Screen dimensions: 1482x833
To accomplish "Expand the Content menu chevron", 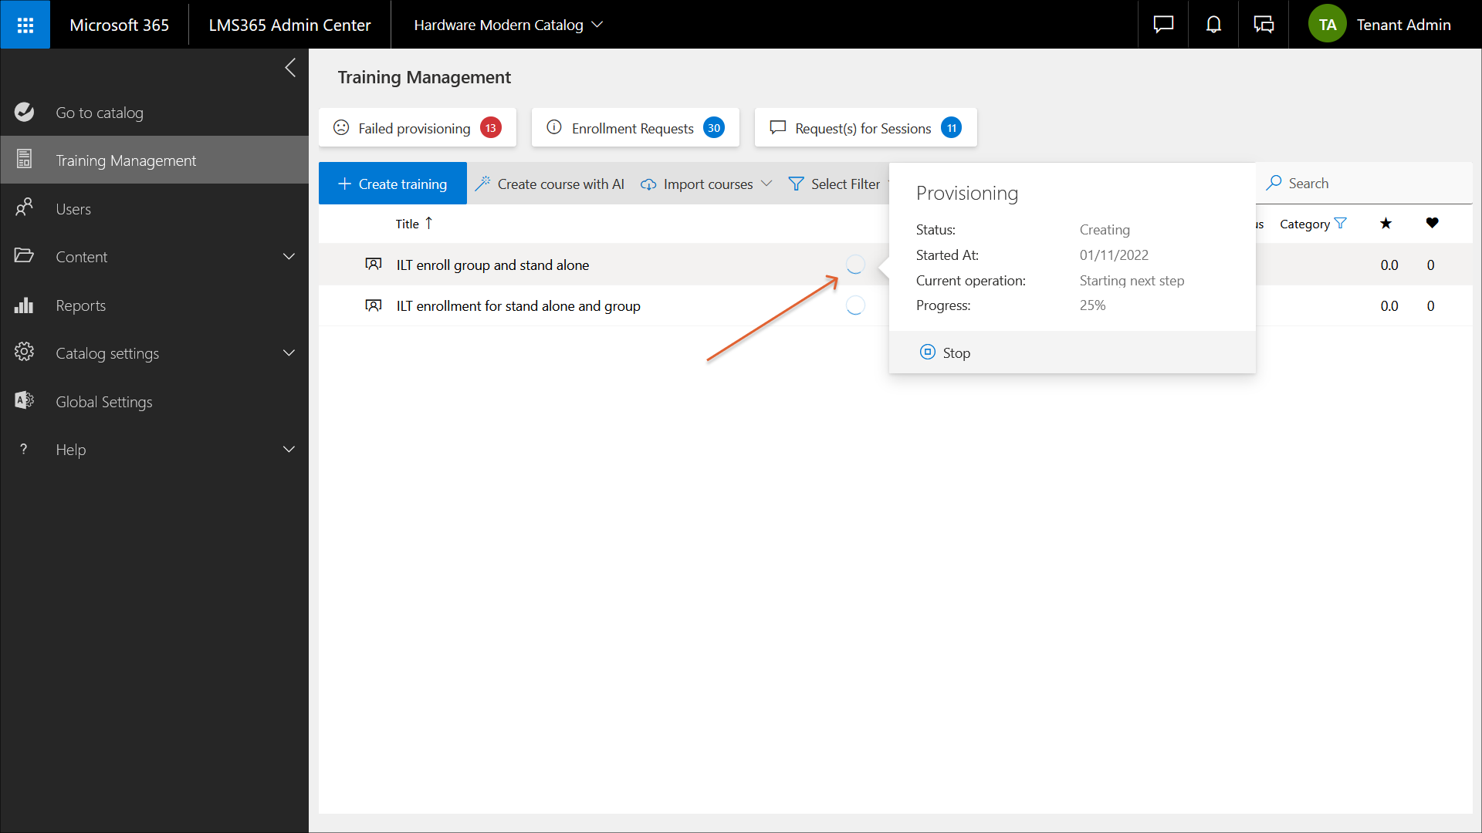I will [289, 257].
